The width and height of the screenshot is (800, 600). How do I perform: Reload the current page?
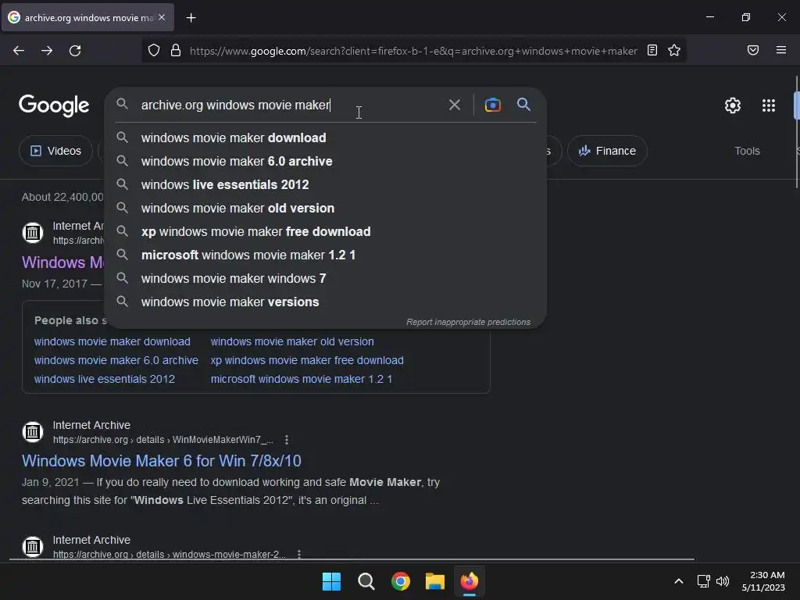pyautogui.click(x=75, y=51)
